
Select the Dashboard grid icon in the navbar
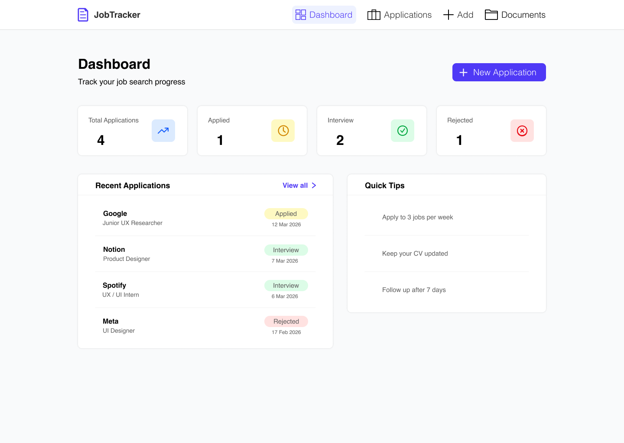coord(300,14)
